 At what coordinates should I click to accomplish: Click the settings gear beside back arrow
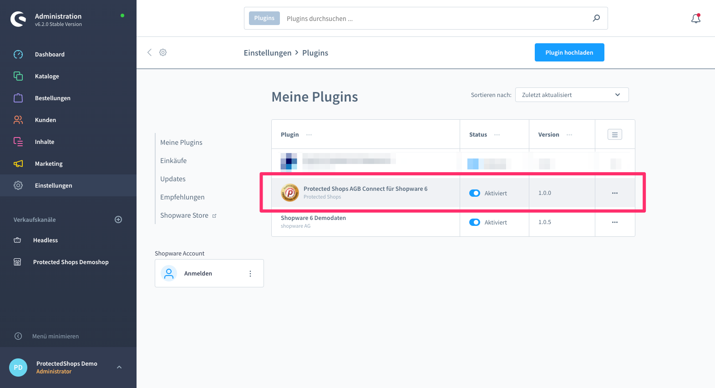click(x=163, y=52)
